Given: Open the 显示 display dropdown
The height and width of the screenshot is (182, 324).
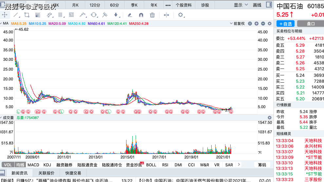Looking at the screenshot, I should [x=240, y=5].
